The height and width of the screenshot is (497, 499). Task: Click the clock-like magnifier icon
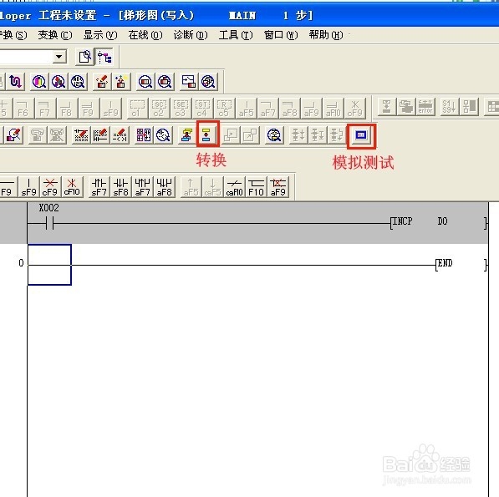click(x=163, y=135)
